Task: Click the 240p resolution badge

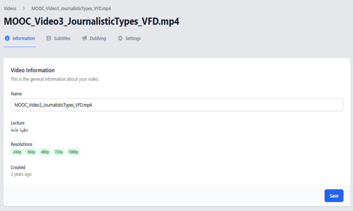Action: pos(17,152)
